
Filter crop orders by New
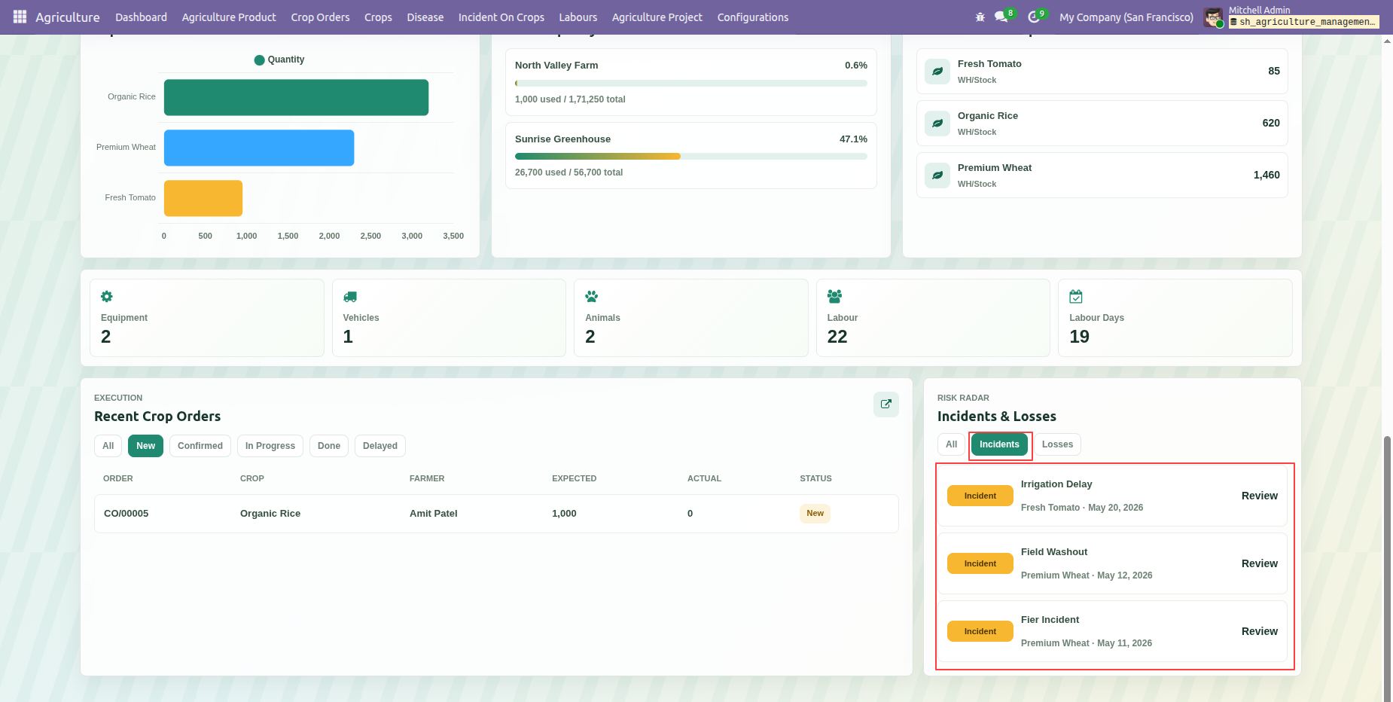pos(145,446)
